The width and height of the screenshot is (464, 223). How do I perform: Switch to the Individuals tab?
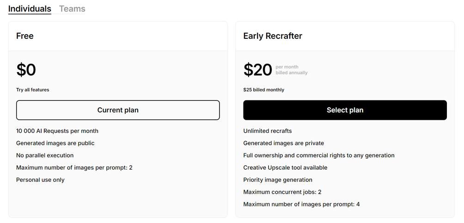click(x=30, y=9)
